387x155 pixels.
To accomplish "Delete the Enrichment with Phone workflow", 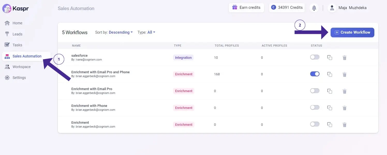I will point(344,108).
